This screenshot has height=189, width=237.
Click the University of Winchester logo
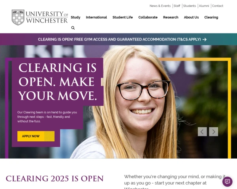[40, 17]
